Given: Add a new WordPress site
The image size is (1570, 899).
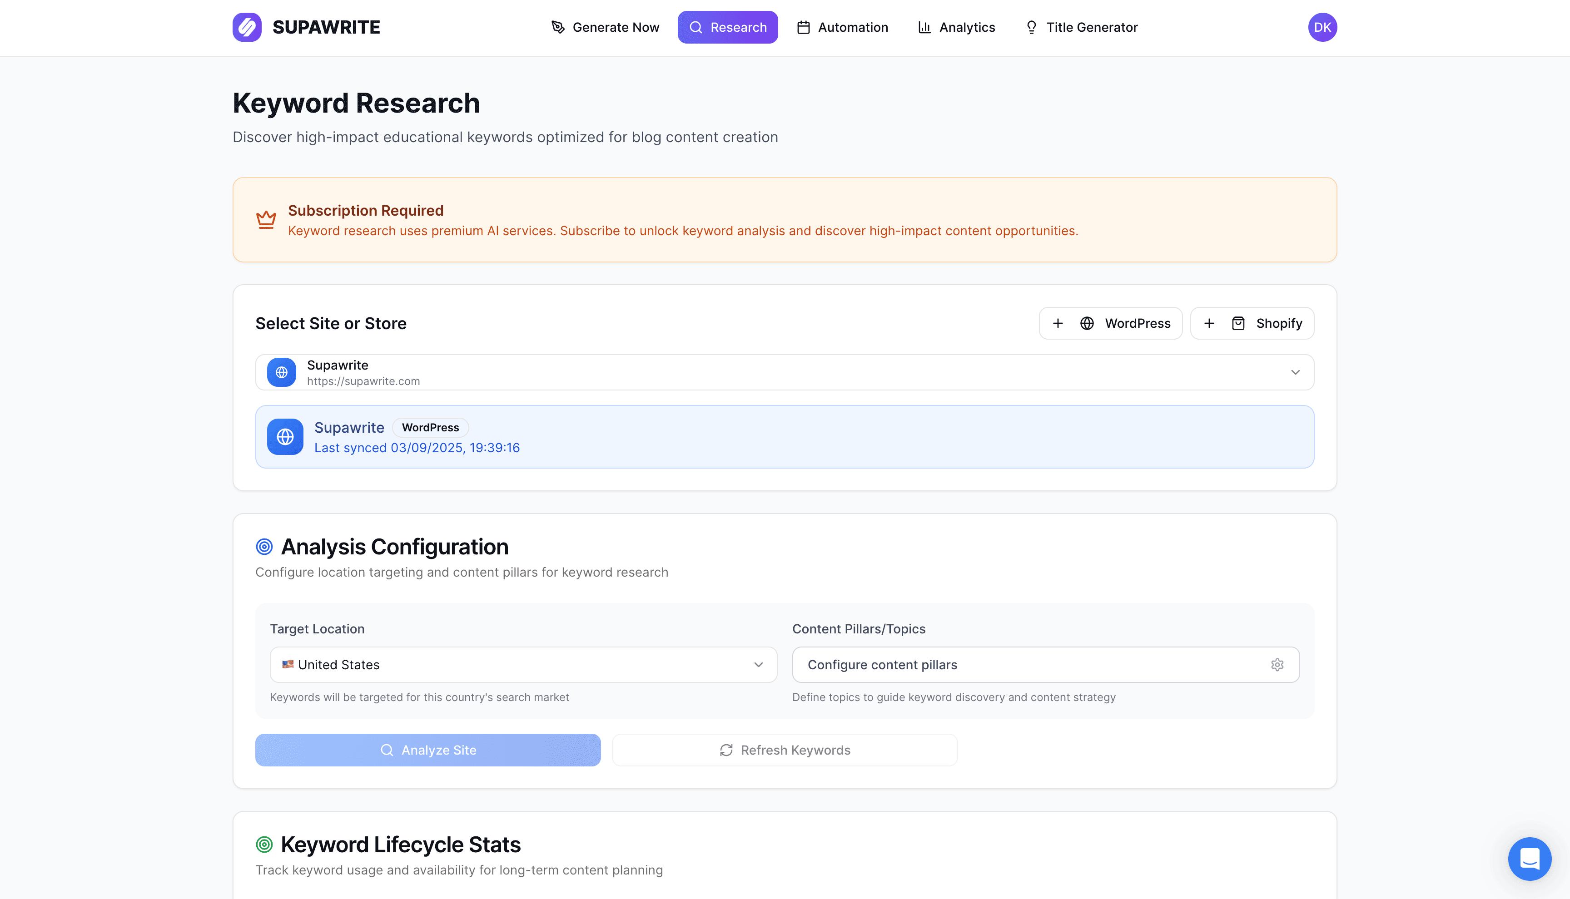Looking at the screenshot, I should click(x=1110, y=323).
